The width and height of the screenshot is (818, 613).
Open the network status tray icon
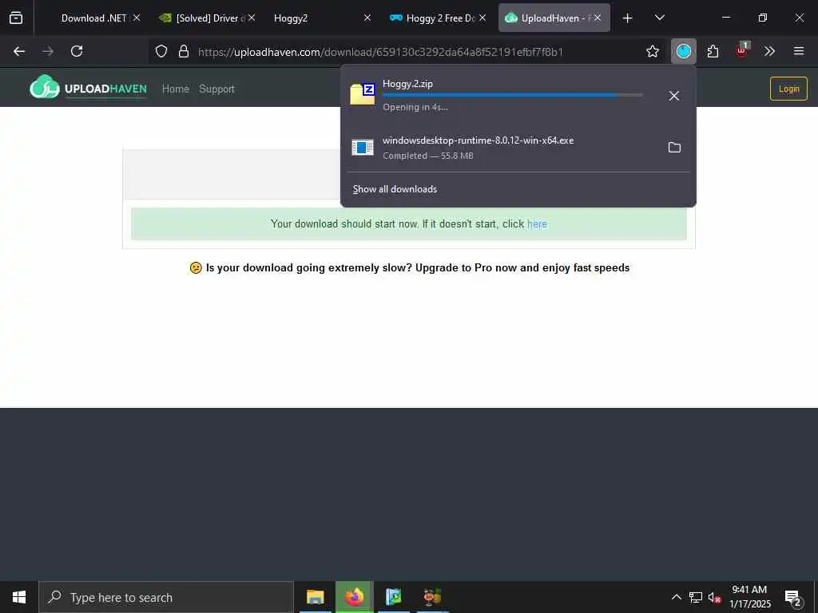[x=696, y=597]
